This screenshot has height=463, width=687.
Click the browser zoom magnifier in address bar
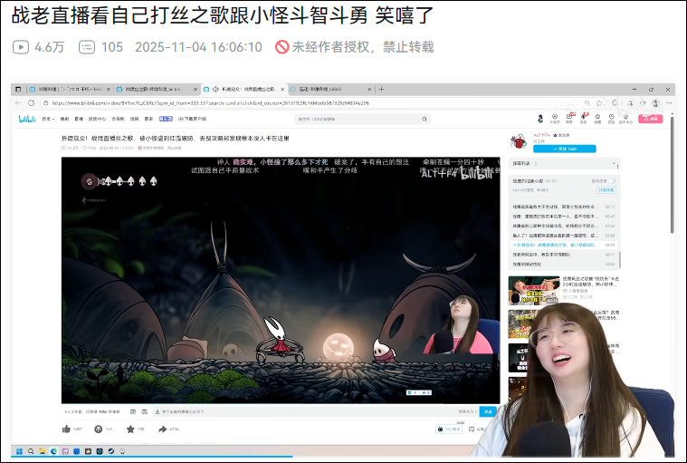(587, 102)
